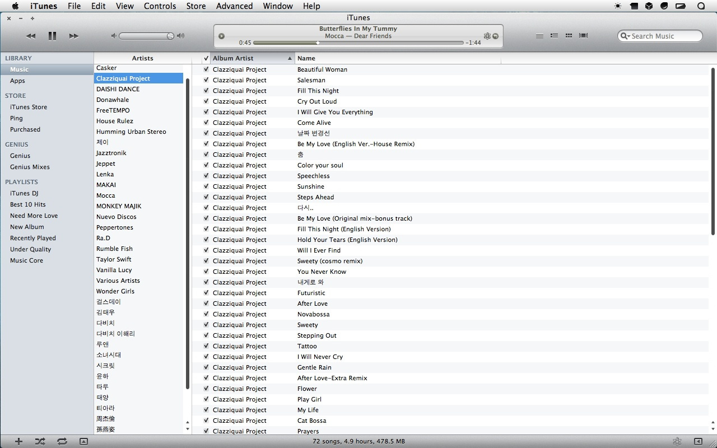Open the Best 10 Hits playlist
This screenshot has height=448, width=717.
coord(28,204)
